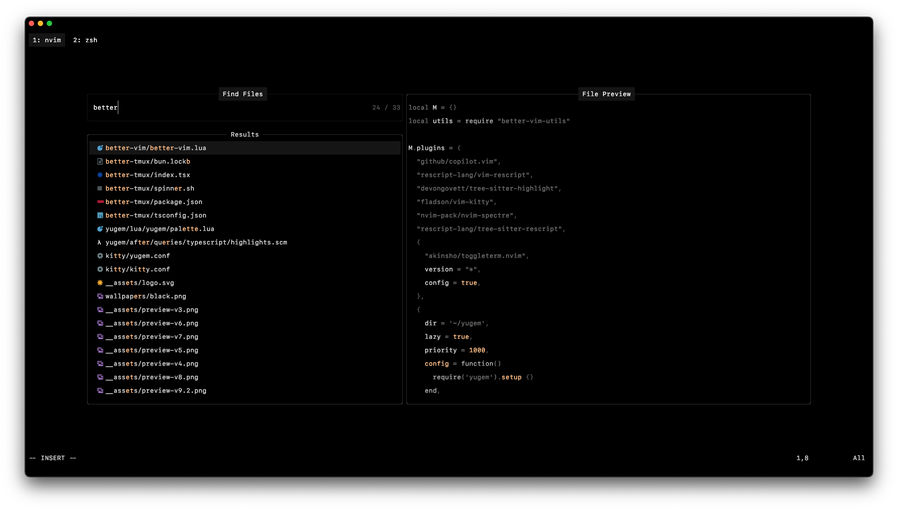The width and height of the screenshot is (898, 510).
Task: Click preview line dir = '~/yugem'
Action: (x=457, y=323)
